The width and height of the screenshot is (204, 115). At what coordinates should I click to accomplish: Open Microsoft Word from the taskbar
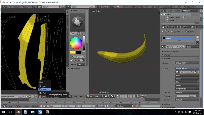tap(47, 112)
